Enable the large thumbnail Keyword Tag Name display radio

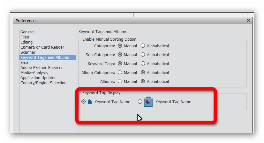pyautogui.click(x=140, y=102)
